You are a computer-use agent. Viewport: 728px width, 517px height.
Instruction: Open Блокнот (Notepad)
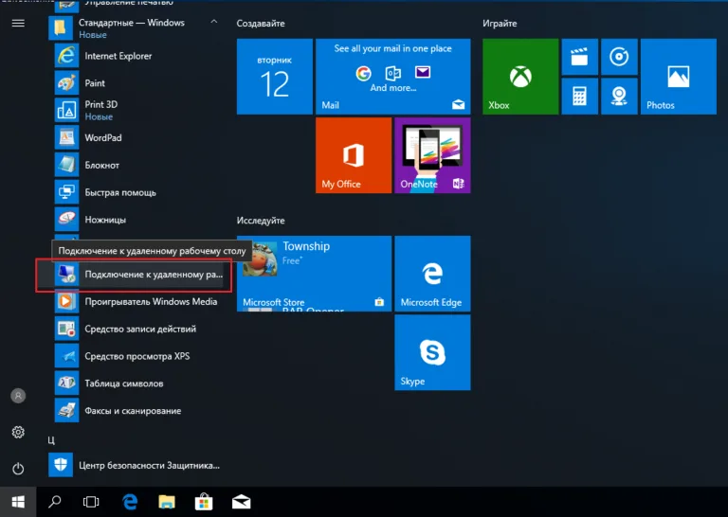[x=136, y=165]
